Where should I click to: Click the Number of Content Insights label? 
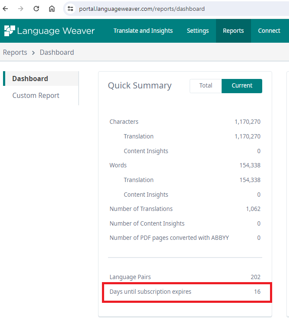click(x=147, y=223)
